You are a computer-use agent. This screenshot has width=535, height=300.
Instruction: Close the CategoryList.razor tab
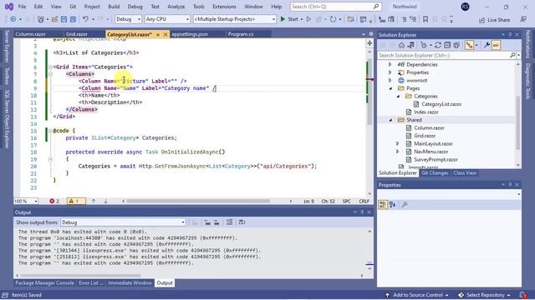(x=166, y=34)
